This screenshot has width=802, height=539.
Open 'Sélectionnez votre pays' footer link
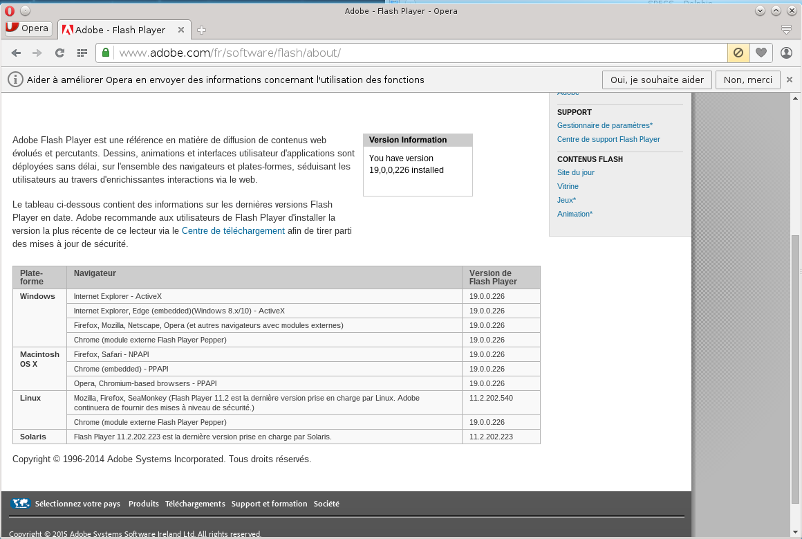[x=77, y=504]
